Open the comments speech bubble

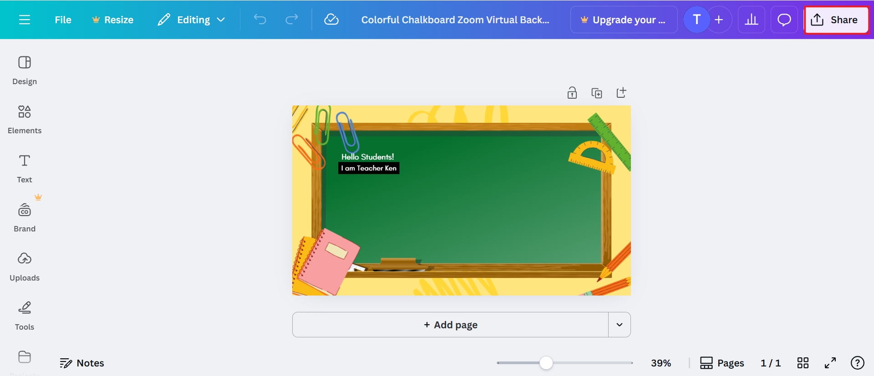tap(784, 20)
